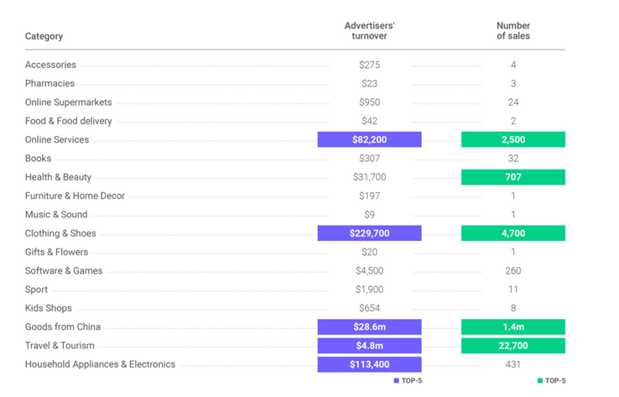Click the $31,700 turnover value
Viewport: 619px width, 397px height.
[x=370, y=177]
